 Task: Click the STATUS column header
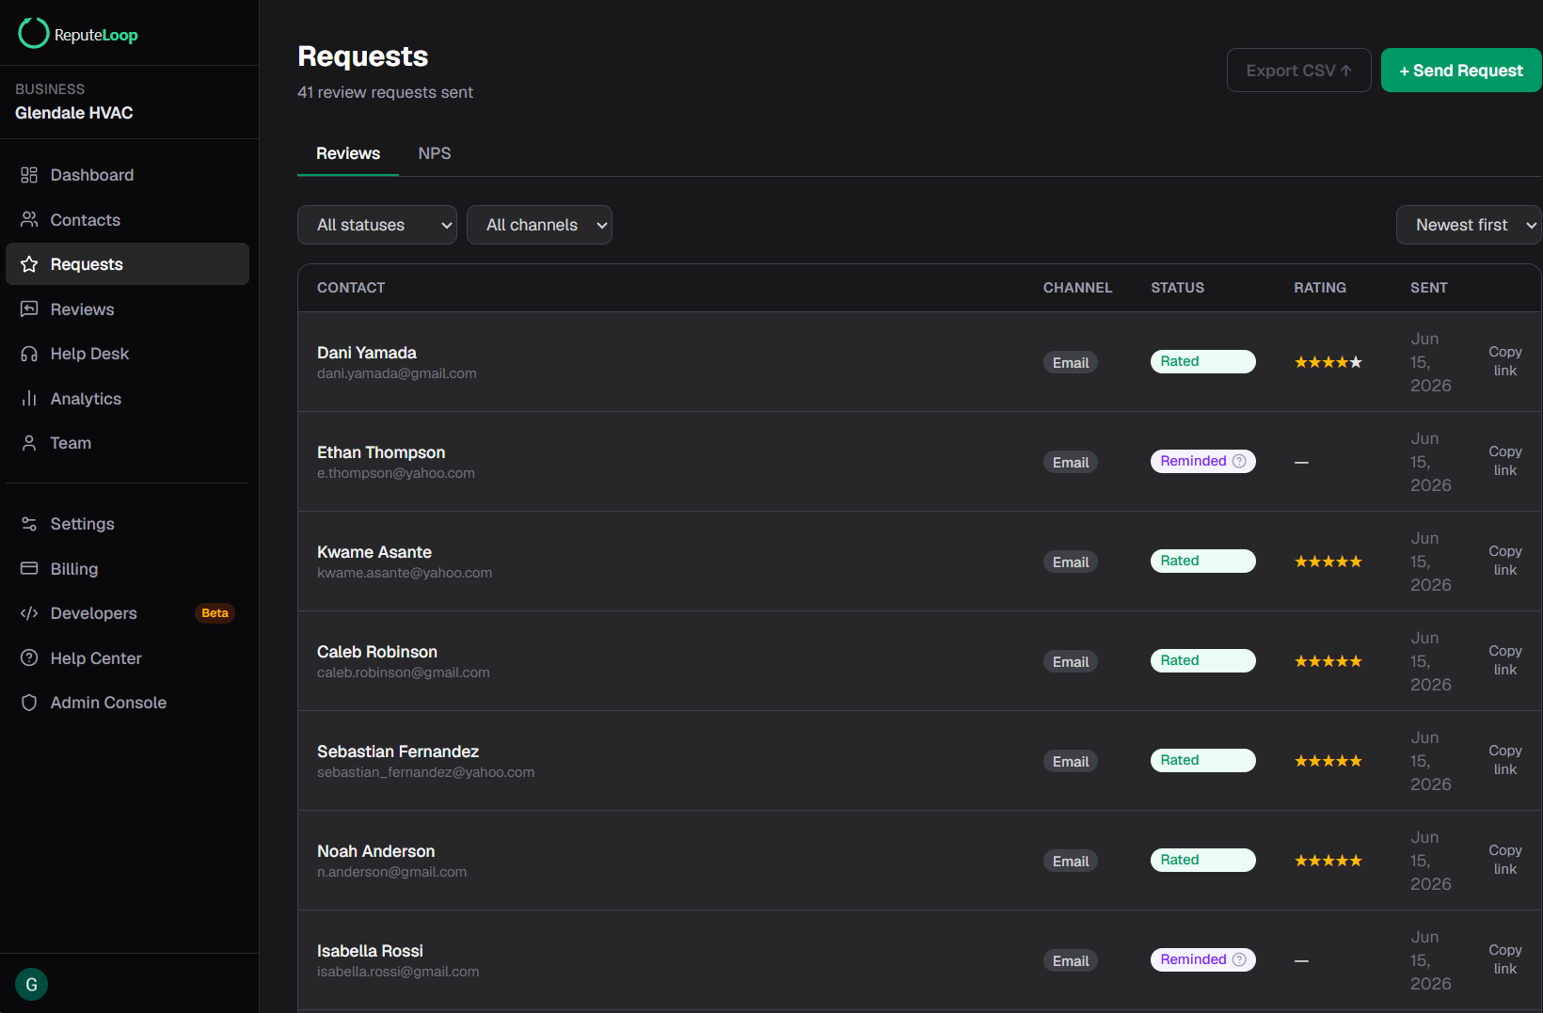coord(1177,288)
